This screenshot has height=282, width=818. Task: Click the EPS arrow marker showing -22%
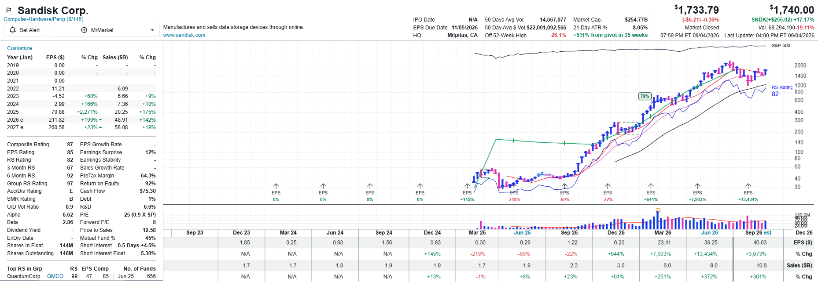click(608, 186)
